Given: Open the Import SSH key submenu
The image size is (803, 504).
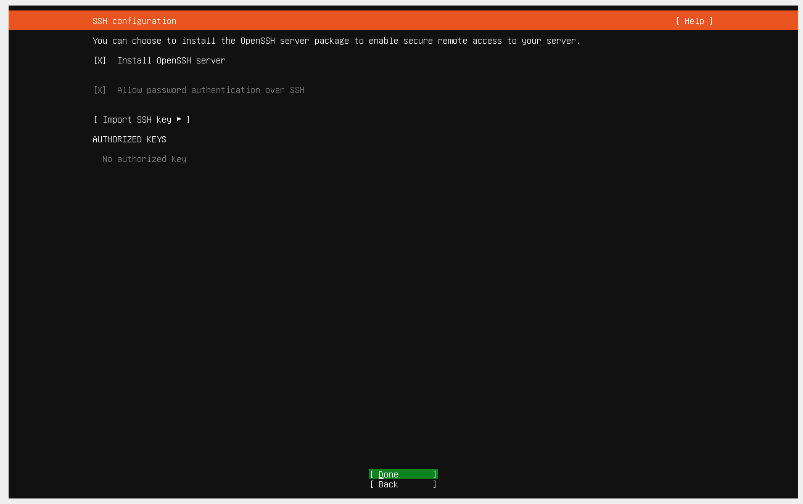Looking at the screenshot, I should click(x=142, y=120).
